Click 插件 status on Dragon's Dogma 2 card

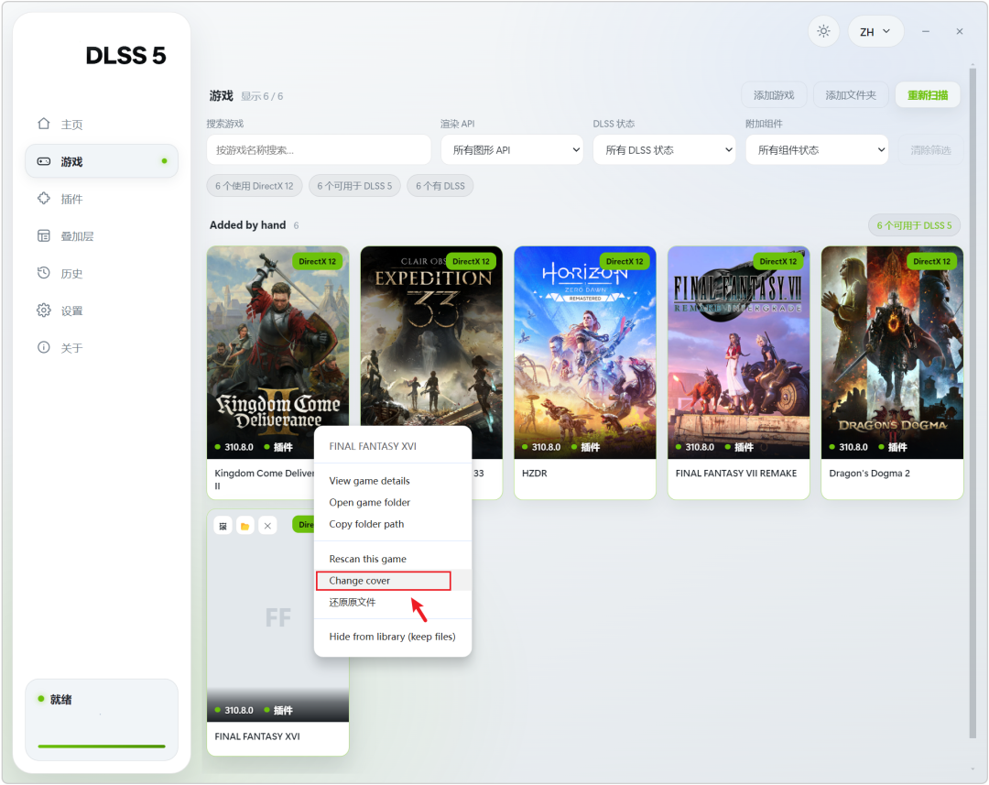tap(897, 447)
